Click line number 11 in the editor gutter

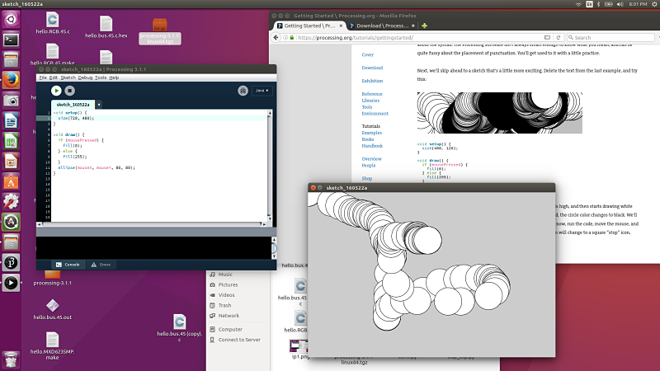(48, 167)
